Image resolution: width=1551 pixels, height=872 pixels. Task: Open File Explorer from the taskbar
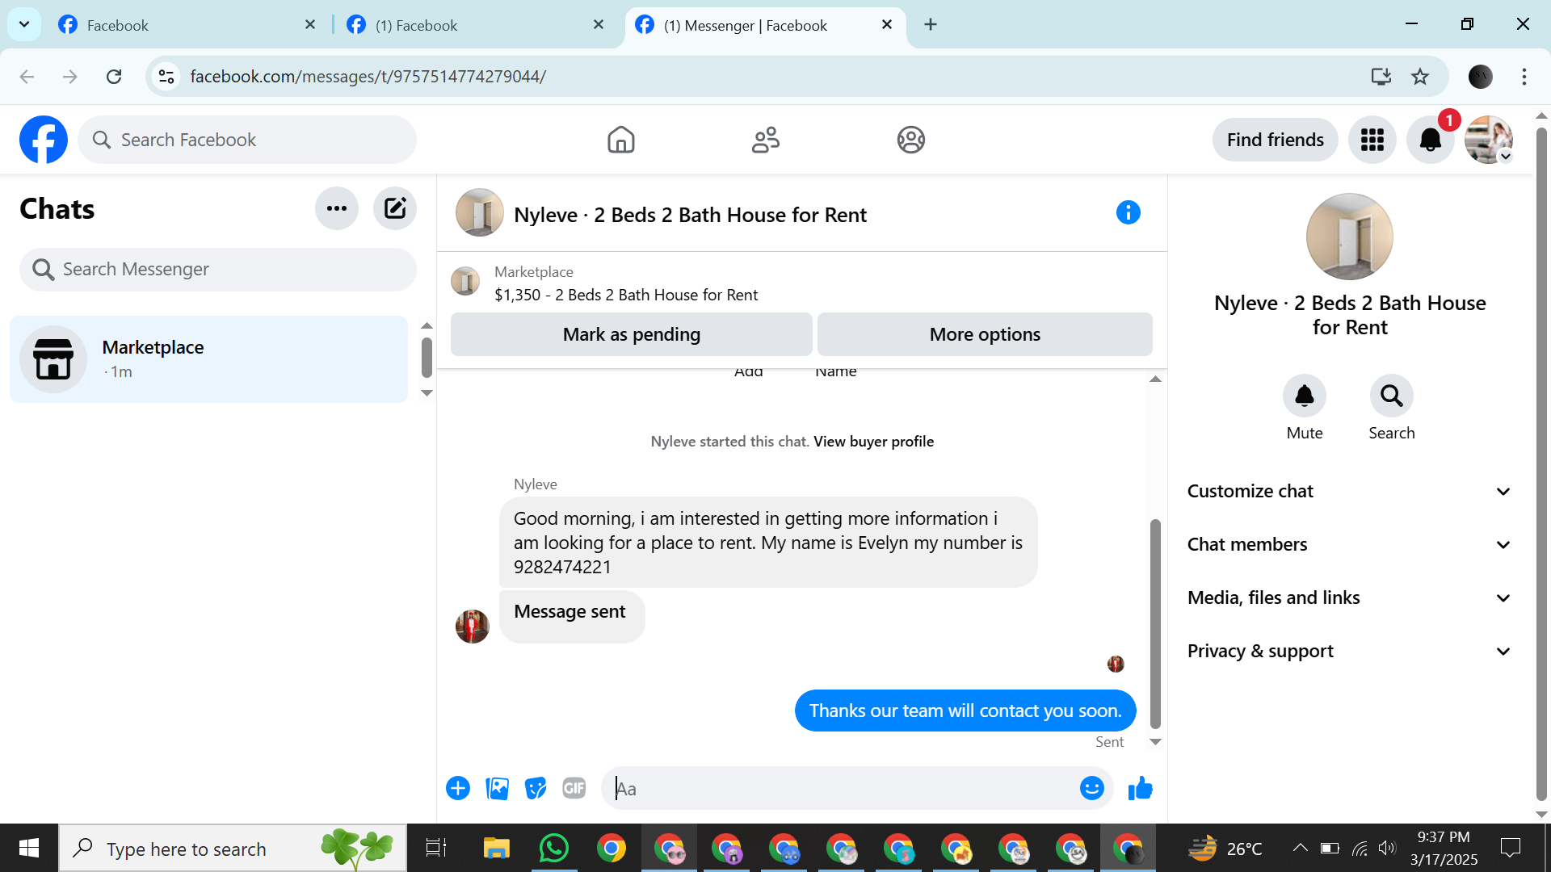point(496,848)
